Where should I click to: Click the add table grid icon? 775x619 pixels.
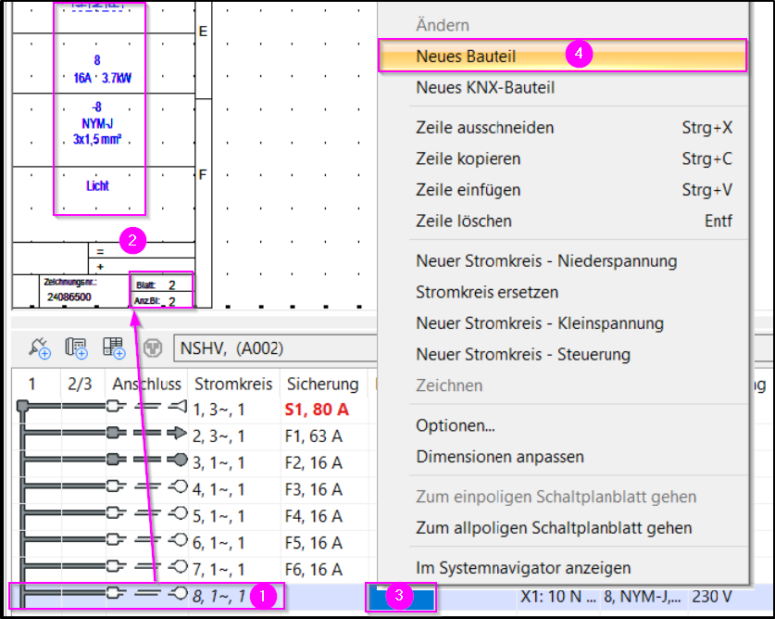pyautogui.click(x=114, y=348)
